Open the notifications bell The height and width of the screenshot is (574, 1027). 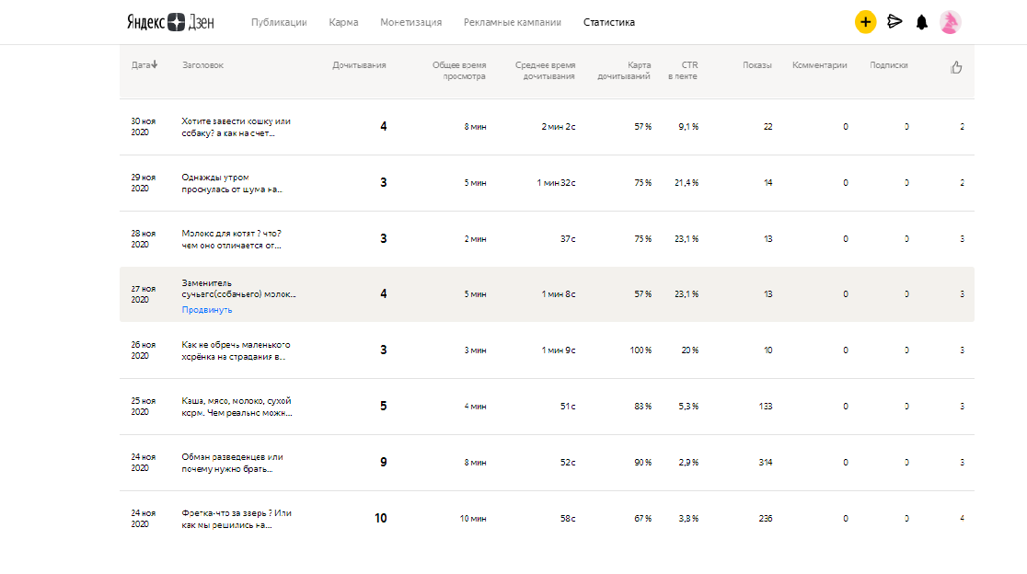pyautogui.click(x=921, y=22)
